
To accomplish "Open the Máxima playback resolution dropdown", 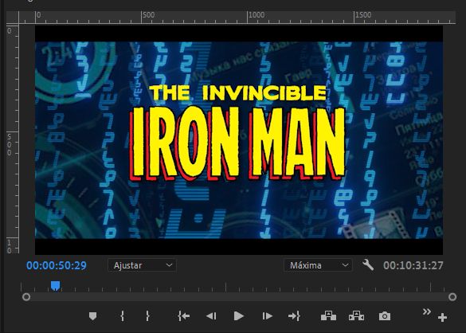I will 318,265.
